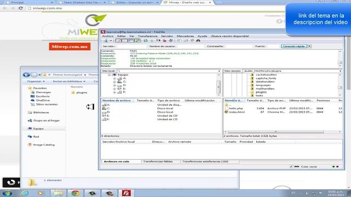This screenshot has width=351, height=197.
Task: Open Servidor menu
Action: click(x=167, y=36)
